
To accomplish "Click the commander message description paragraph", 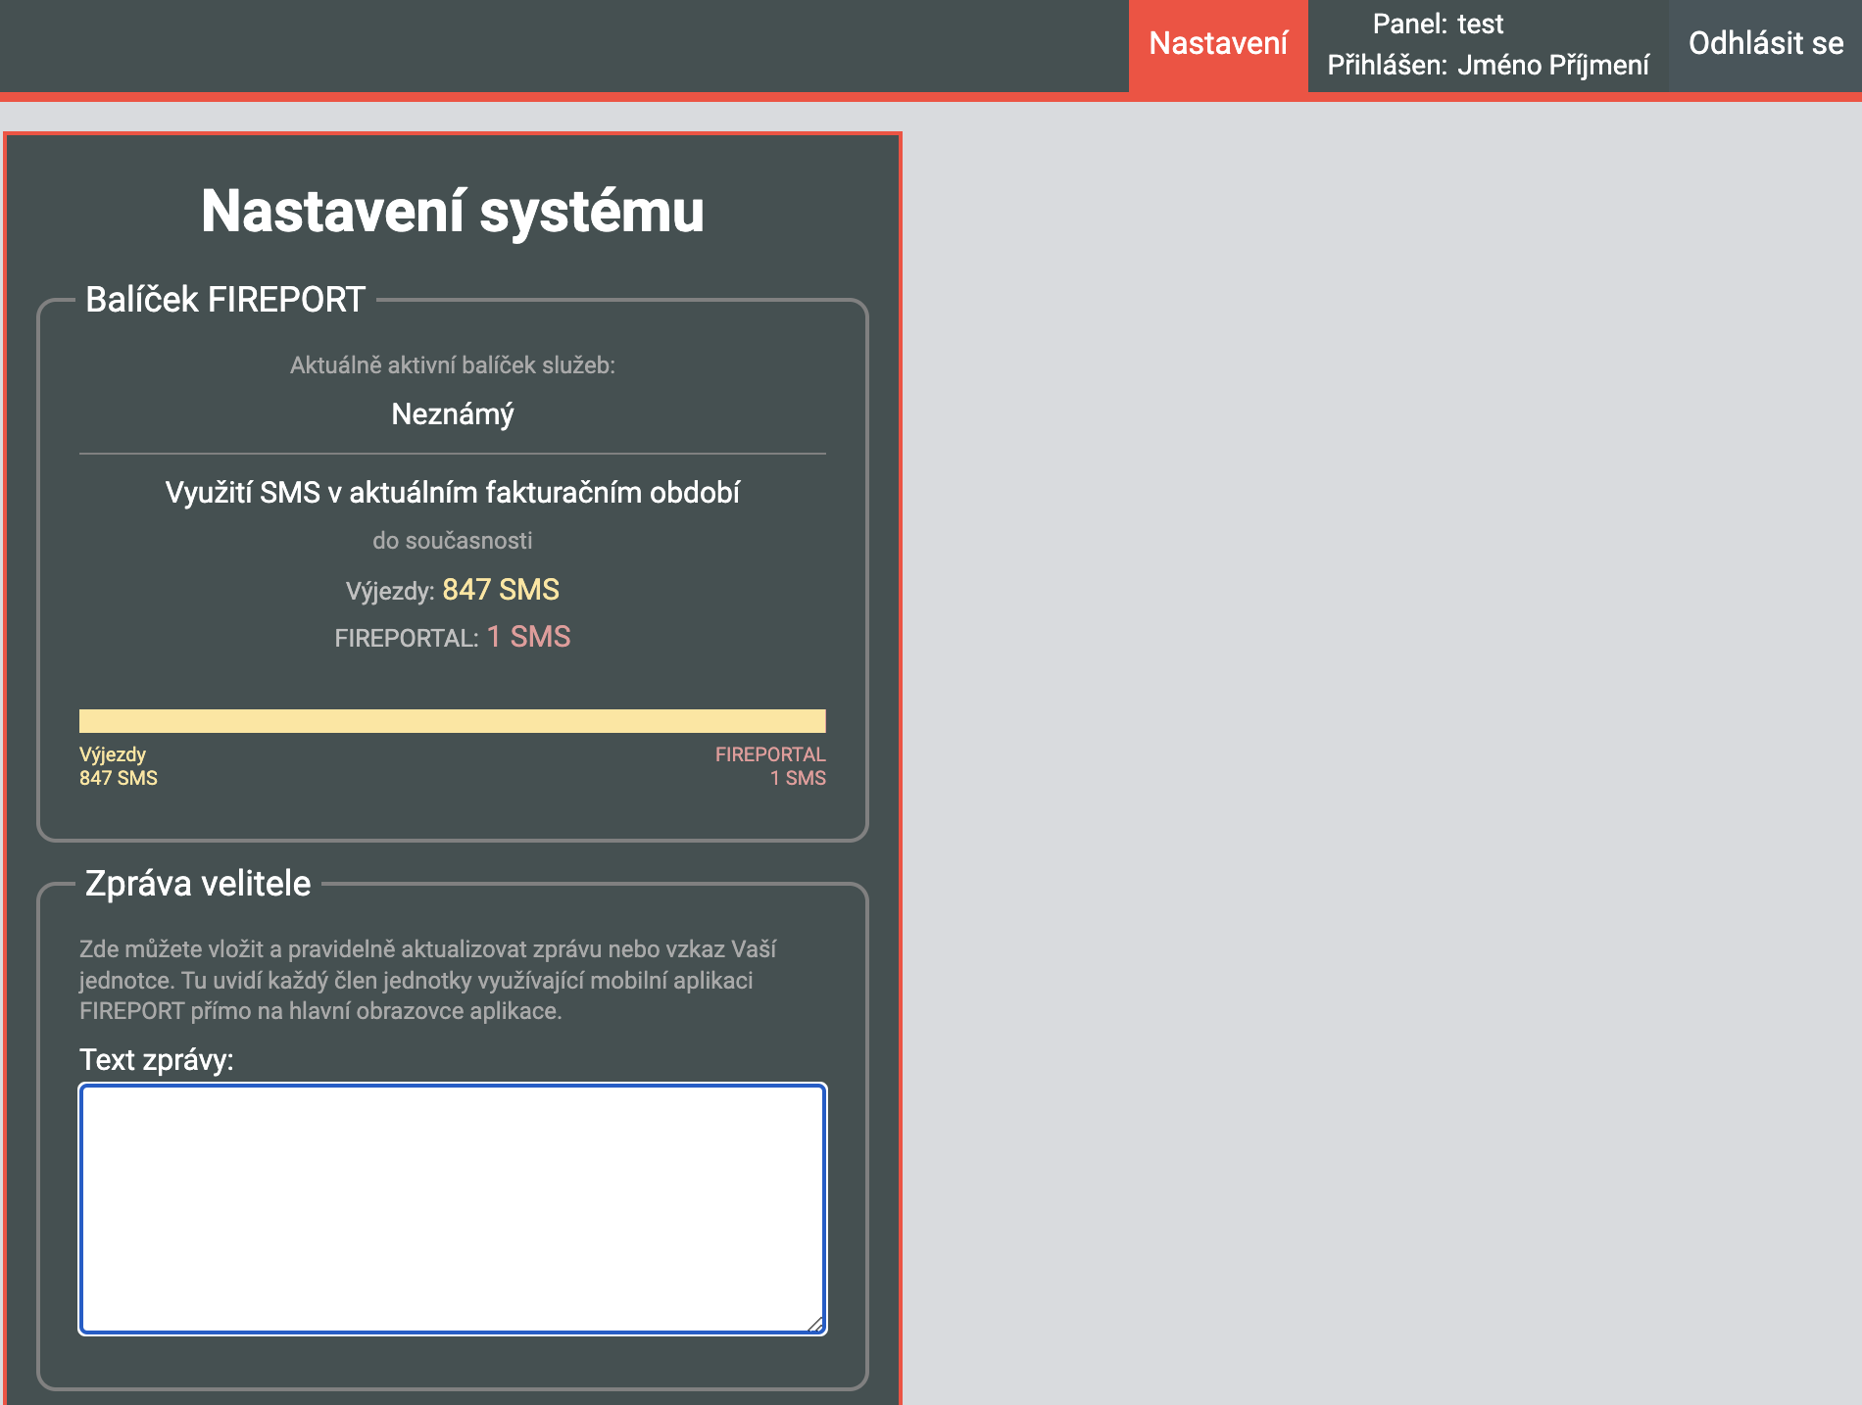I will [x=427, y=980].
